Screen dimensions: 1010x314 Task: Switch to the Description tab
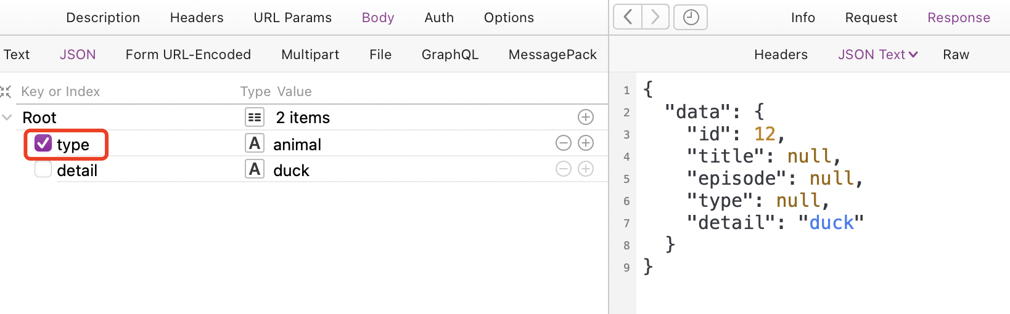click(103, 17)
